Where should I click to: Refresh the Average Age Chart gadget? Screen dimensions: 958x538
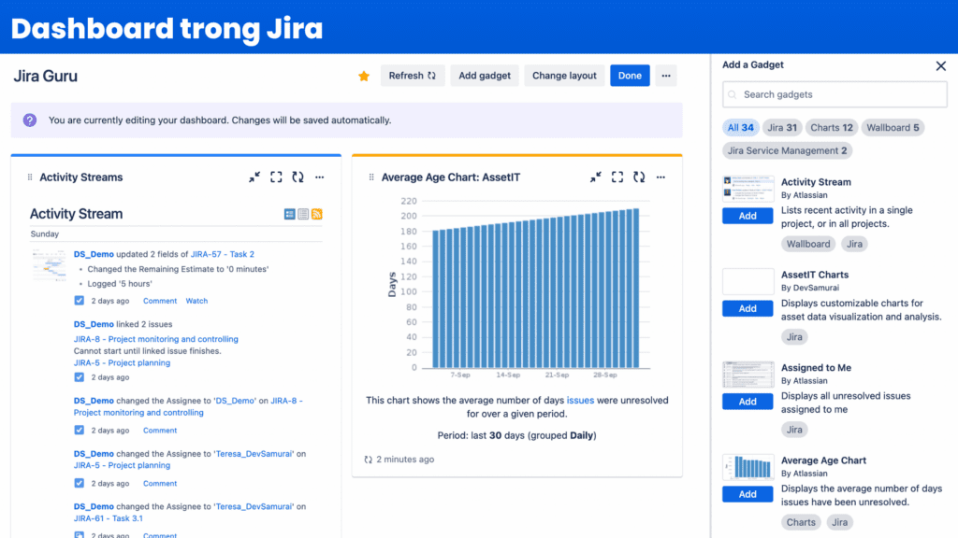[x=639, y=177]
